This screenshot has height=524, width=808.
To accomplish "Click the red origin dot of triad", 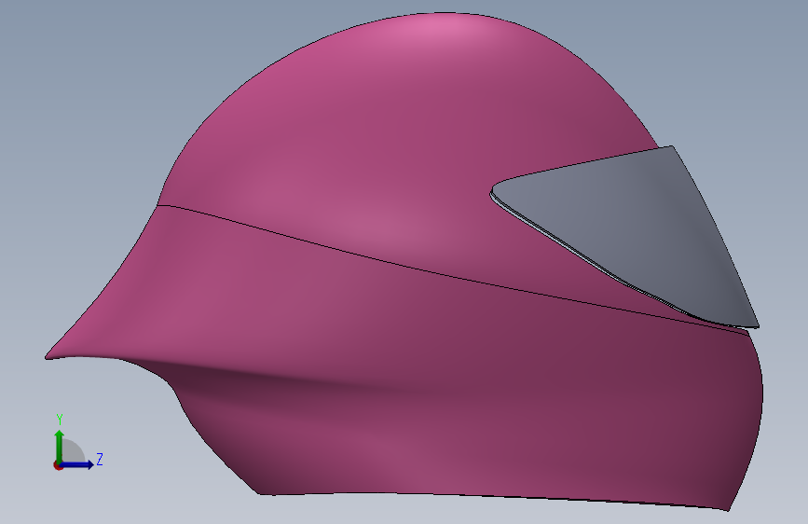I will point(57,466).
